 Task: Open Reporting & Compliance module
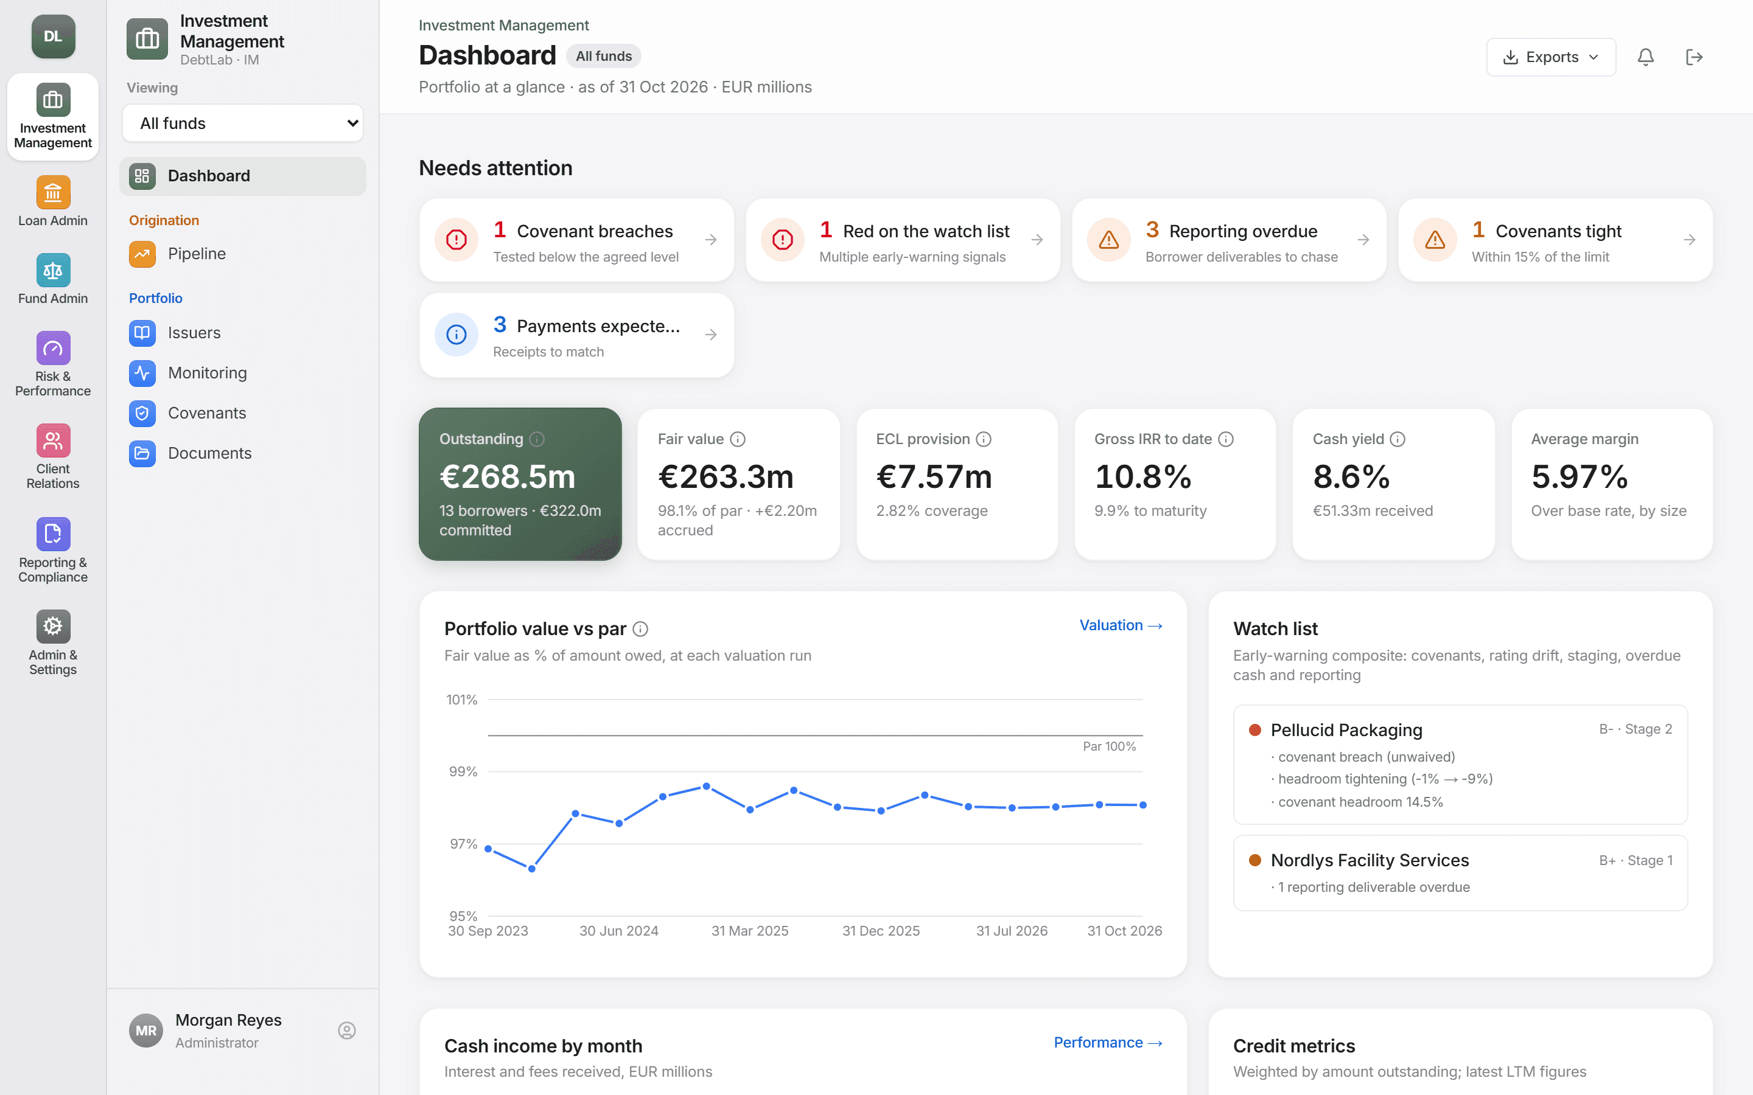click(53, 551)
